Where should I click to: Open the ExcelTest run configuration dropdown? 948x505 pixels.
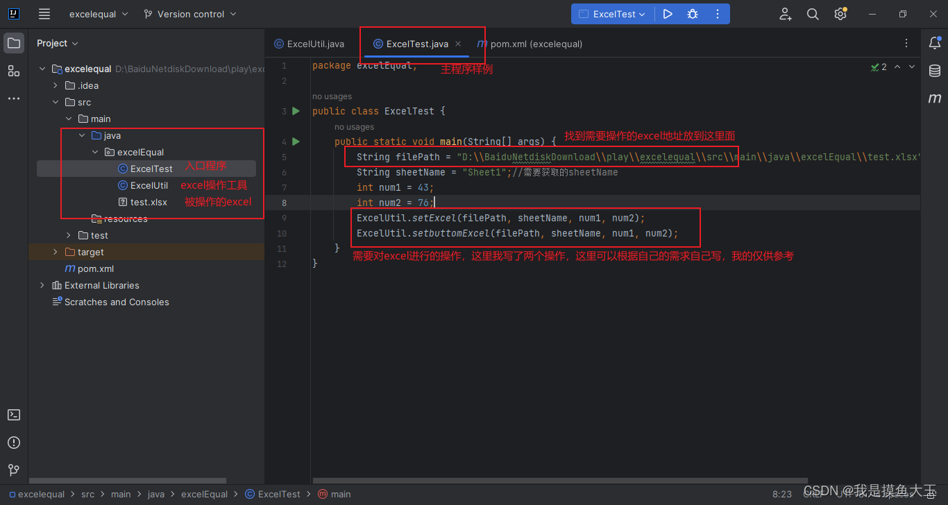point(612,13)
